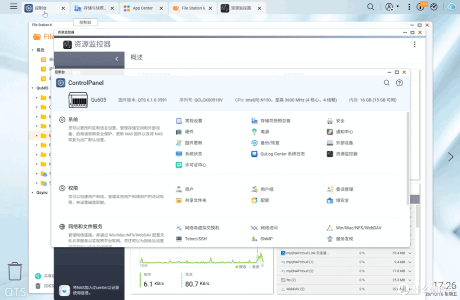Screen dimensions: 460x300
Task: Open 用户组 management
Action: coord(263,189)
